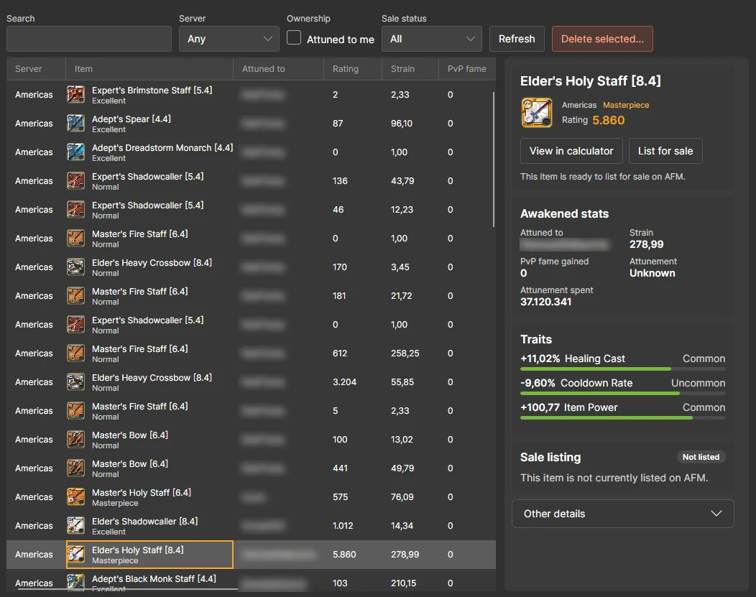Screen dimensions: 756x597
Task: Click icon of Master's Bow rated 100
Action: point(75,440)
